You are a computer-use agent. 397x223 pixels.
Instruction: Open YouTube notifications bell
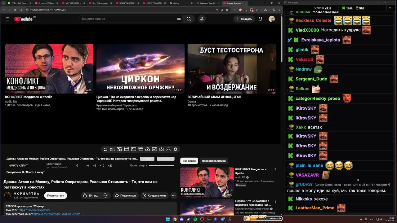click(x=261, y=19)
